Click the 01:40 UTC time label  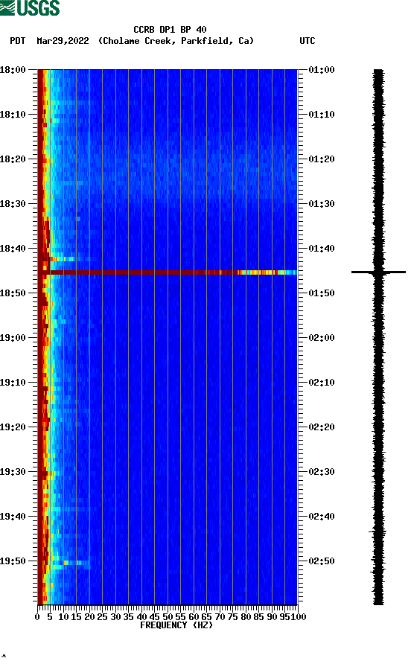coord(322,249)
